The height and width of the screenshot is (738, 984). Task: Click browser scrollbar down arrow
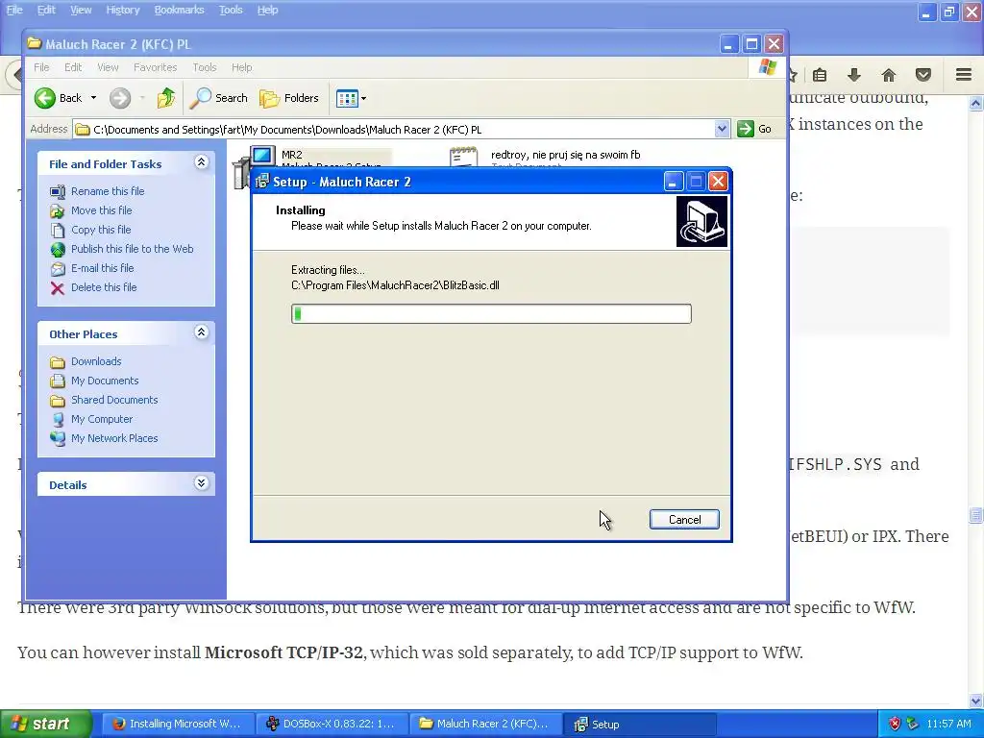[975, 701]
